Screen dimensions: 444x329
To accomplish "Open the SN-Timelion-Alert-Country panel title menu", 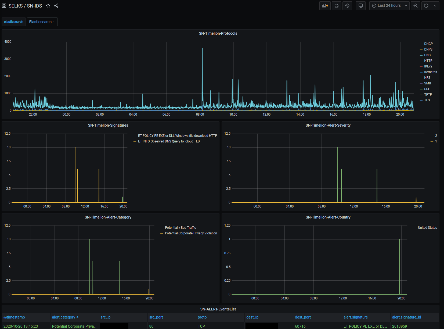I will tap(328, 217).
